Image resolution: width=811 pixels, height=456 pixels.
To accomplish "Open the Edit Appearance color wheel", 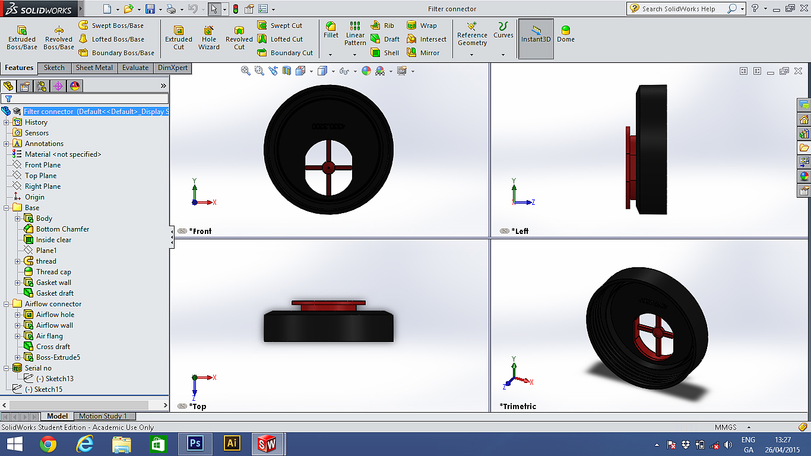I will tap(366, 71).
